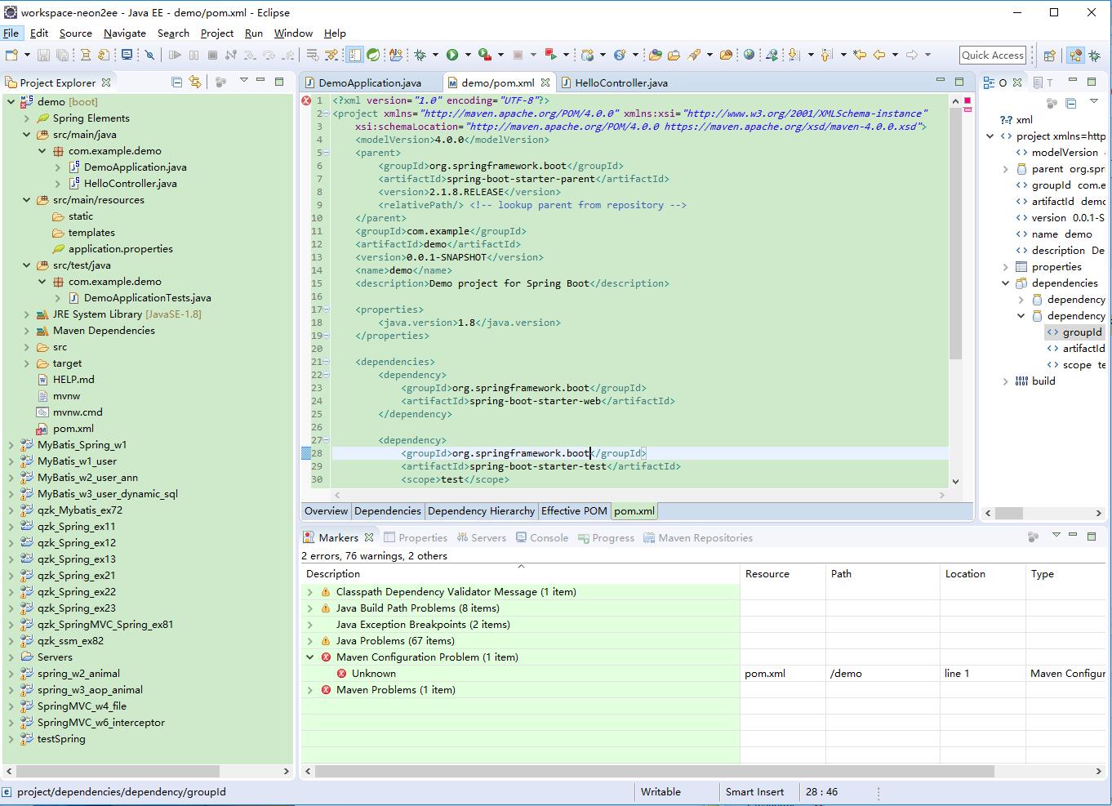Open the File menu

(x=11, y=33)
